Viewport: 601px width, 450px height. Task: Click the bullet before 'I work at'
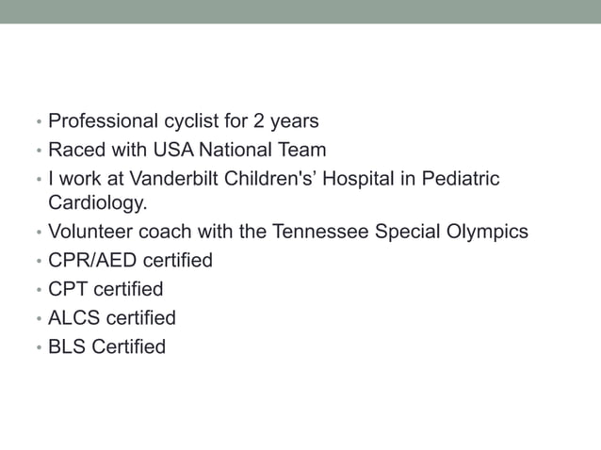[x=39, y=179]
